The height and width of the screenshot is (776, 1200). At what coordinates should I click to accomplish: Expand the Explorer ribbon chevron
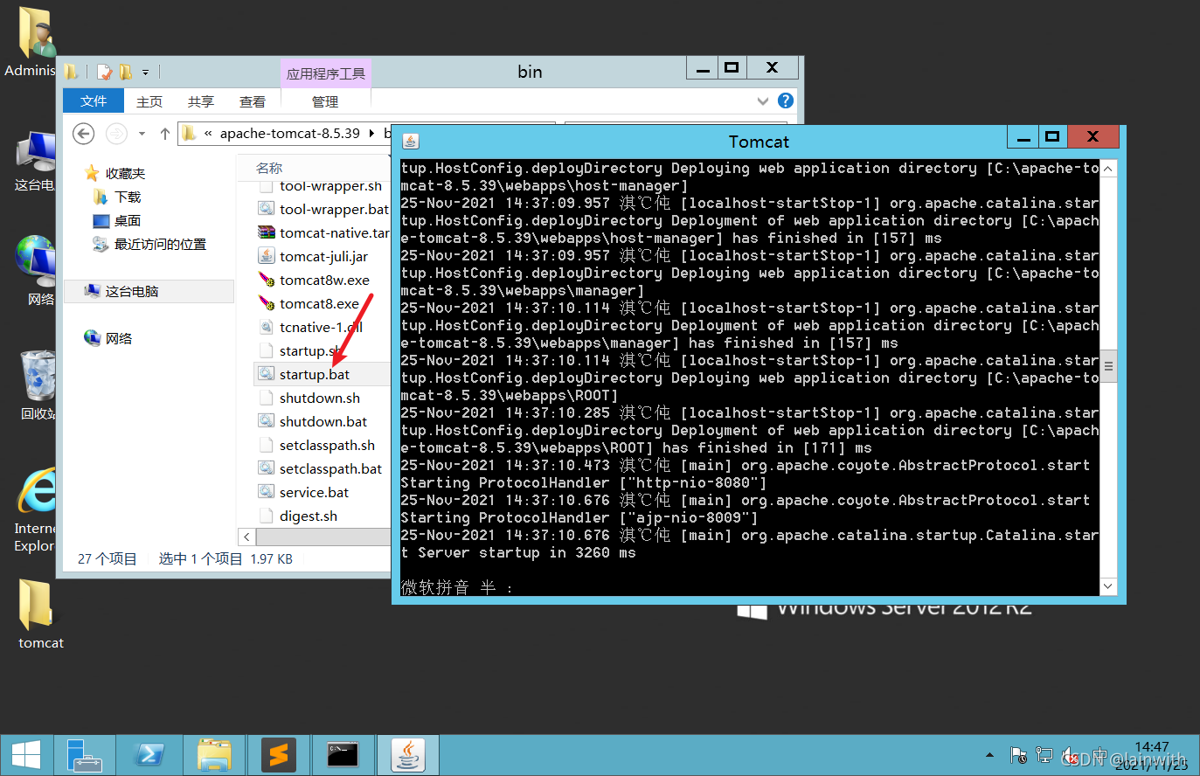click(763, 101)
